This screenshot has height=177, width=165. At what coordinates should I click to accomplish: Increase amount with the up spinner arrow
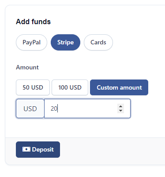coord(120,106)
